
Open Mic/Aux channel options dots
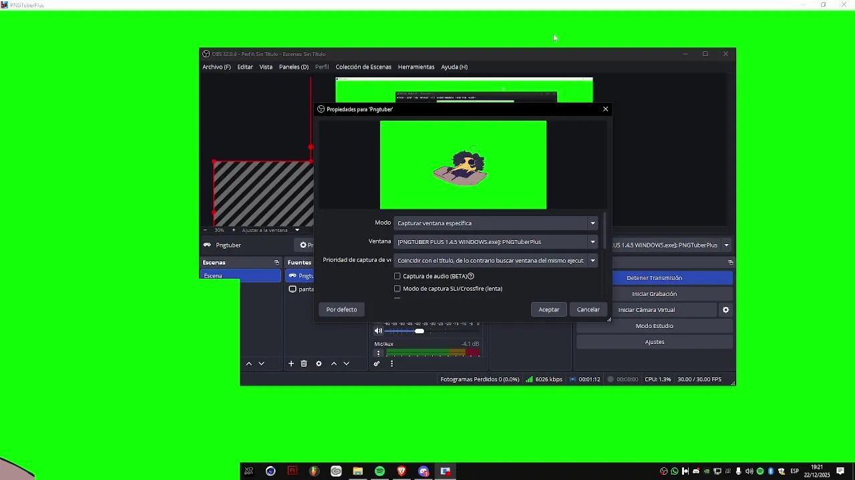(x=378, y=353)
